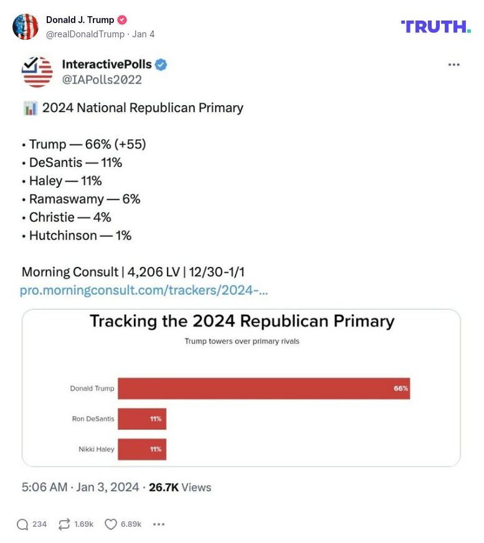Viewport: 484px width, 543px height.
Task: Open the three-dot options below the like count
Action: pos(158,524)
